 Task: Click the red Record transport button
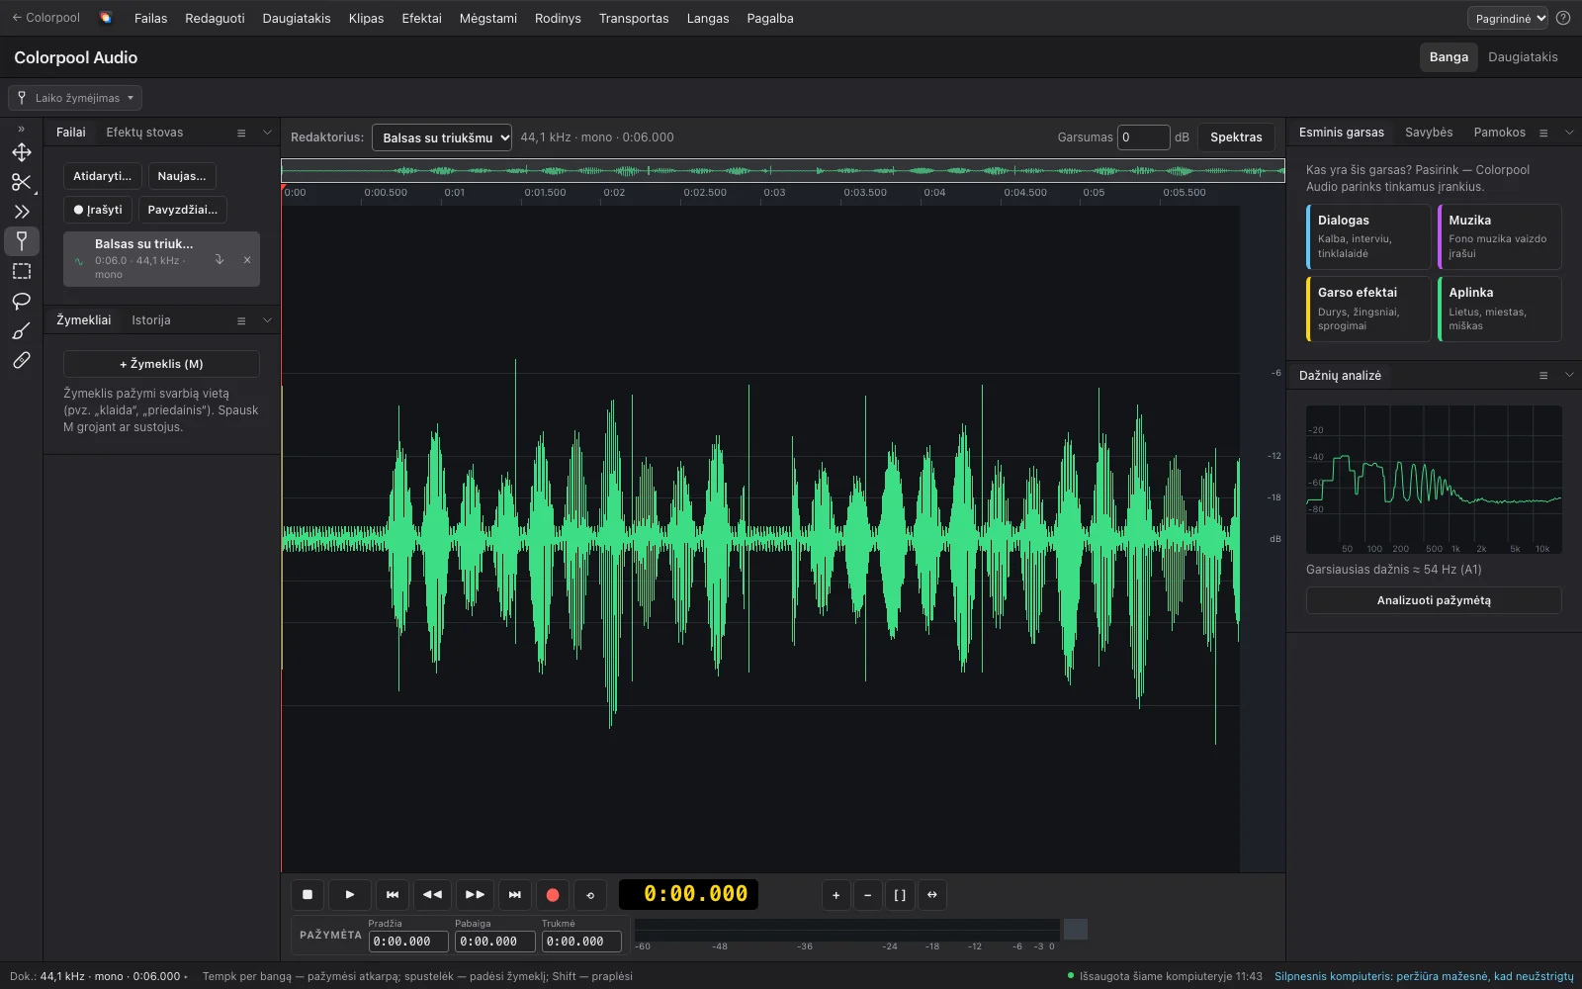[553, 895]
